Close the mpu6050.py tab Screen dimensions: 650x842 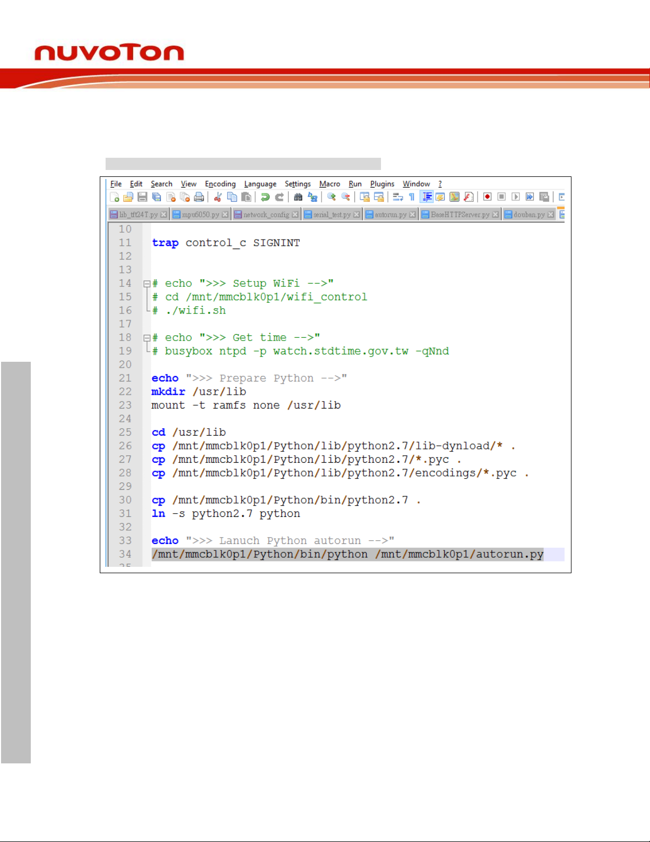[225, 215]
